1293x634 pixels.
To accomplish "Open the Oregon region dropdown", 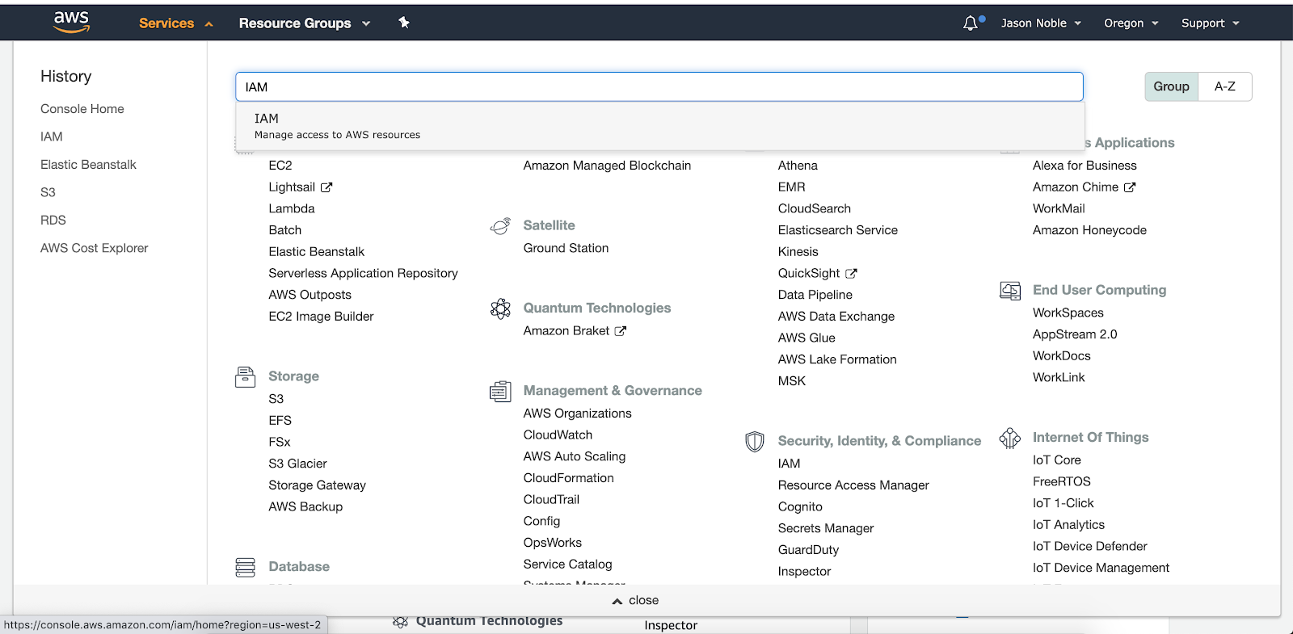I will (1131, 23).
